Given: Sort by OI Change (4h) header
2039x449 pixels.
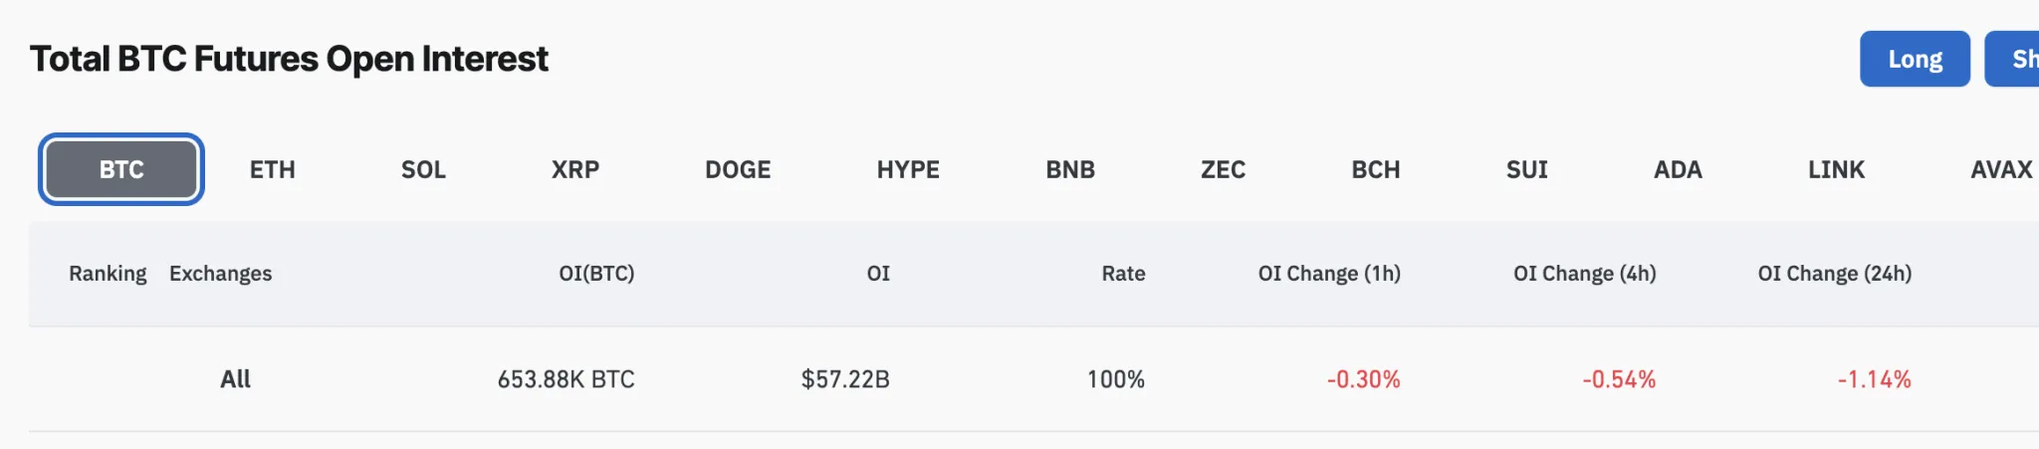Looking at the screenshot, I should click(1584, 274).
